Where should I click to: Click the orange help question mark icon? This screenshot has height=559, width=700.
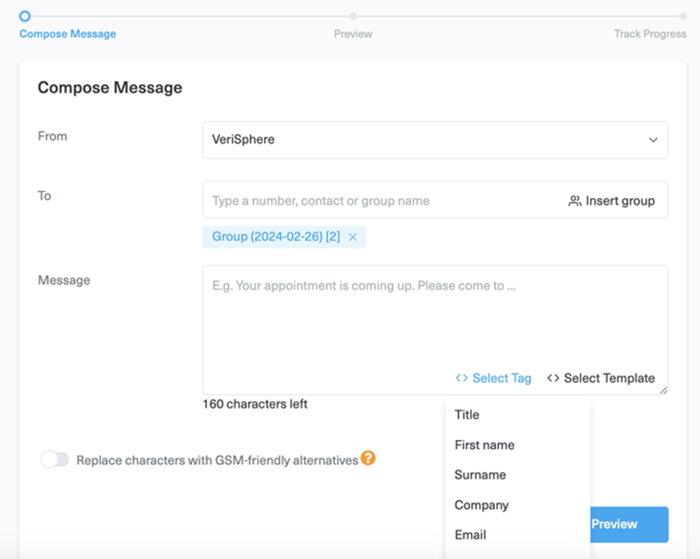[368, 458]
